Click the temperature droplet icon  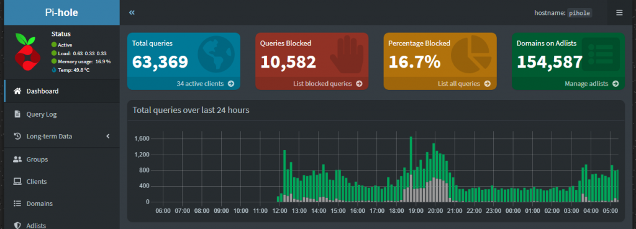54,70
